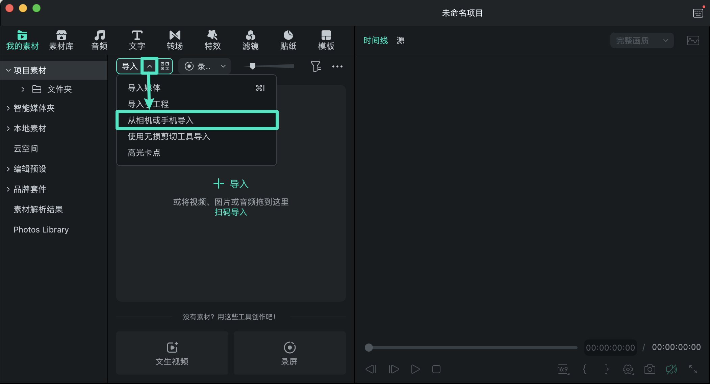The height and width of the screenshot is (384, 710).
Task: Open the 转场 transitions tab
Action: [x=175, y=40]
